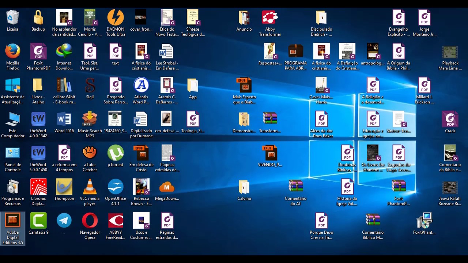The image size is (468, 263).
Task: Select the Music Search MP3 icon
Action: (90, 119)
